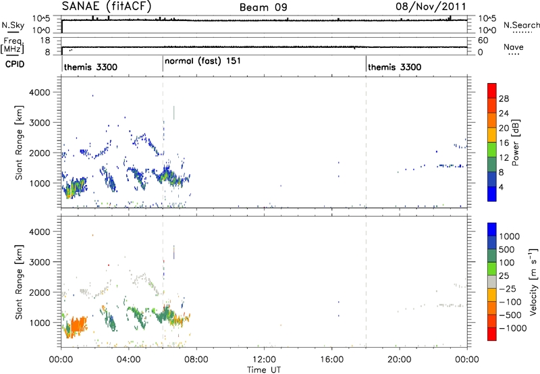Click the Nave legend label
Viewport: 540px width, 374px height.
[514, 47]
